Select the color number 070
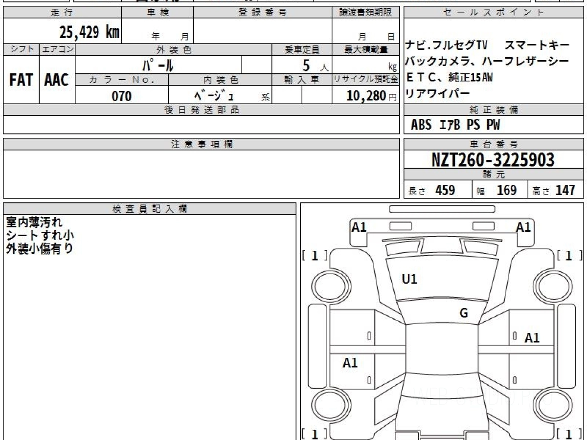The image size is (587, 440). [122, 96]
